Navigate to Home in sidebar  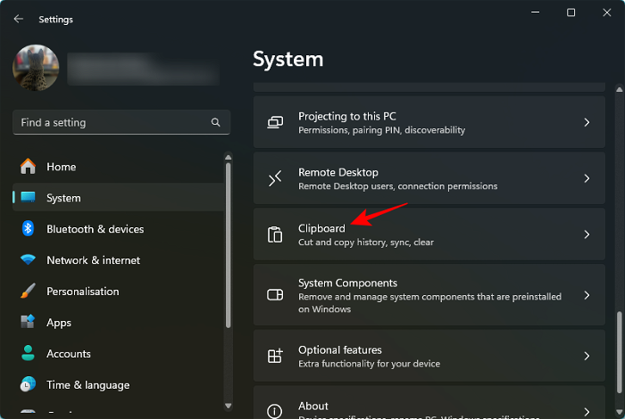(61, 167)
